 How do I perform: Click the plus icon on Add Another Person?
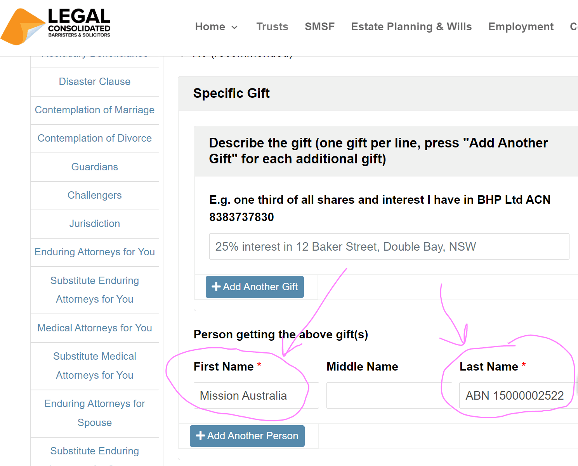point(201,436)
